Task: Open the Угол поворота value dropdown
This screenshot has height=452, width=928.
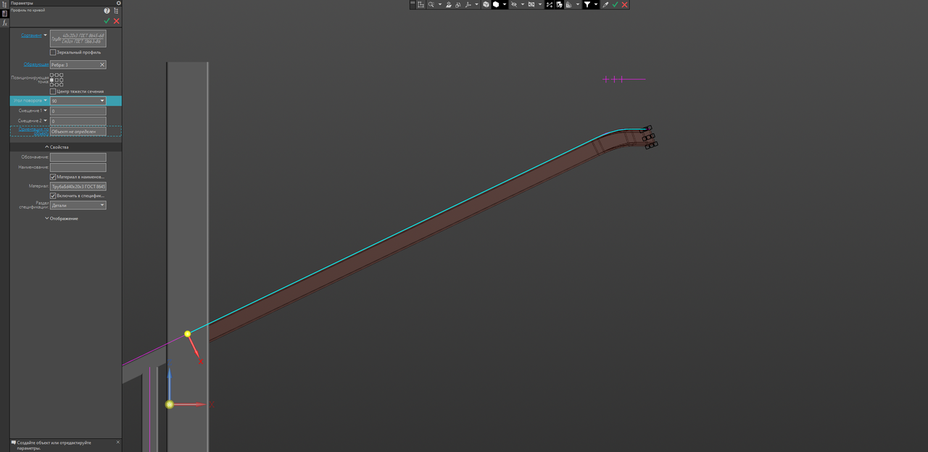Action: [102, 101]
